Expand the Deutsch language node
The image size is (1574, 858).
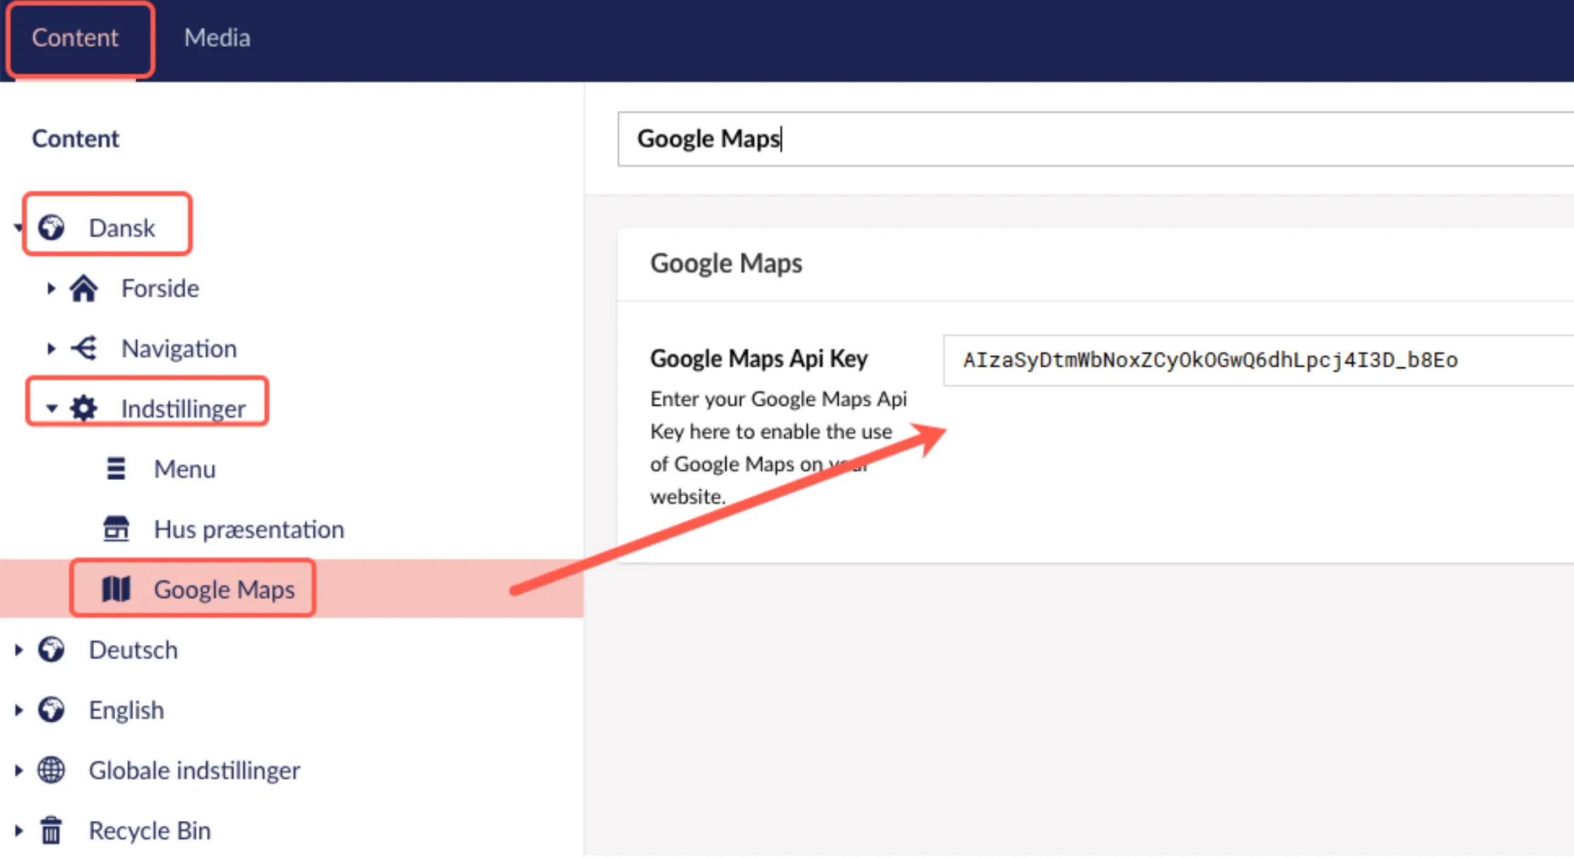[x=19, y=650]
